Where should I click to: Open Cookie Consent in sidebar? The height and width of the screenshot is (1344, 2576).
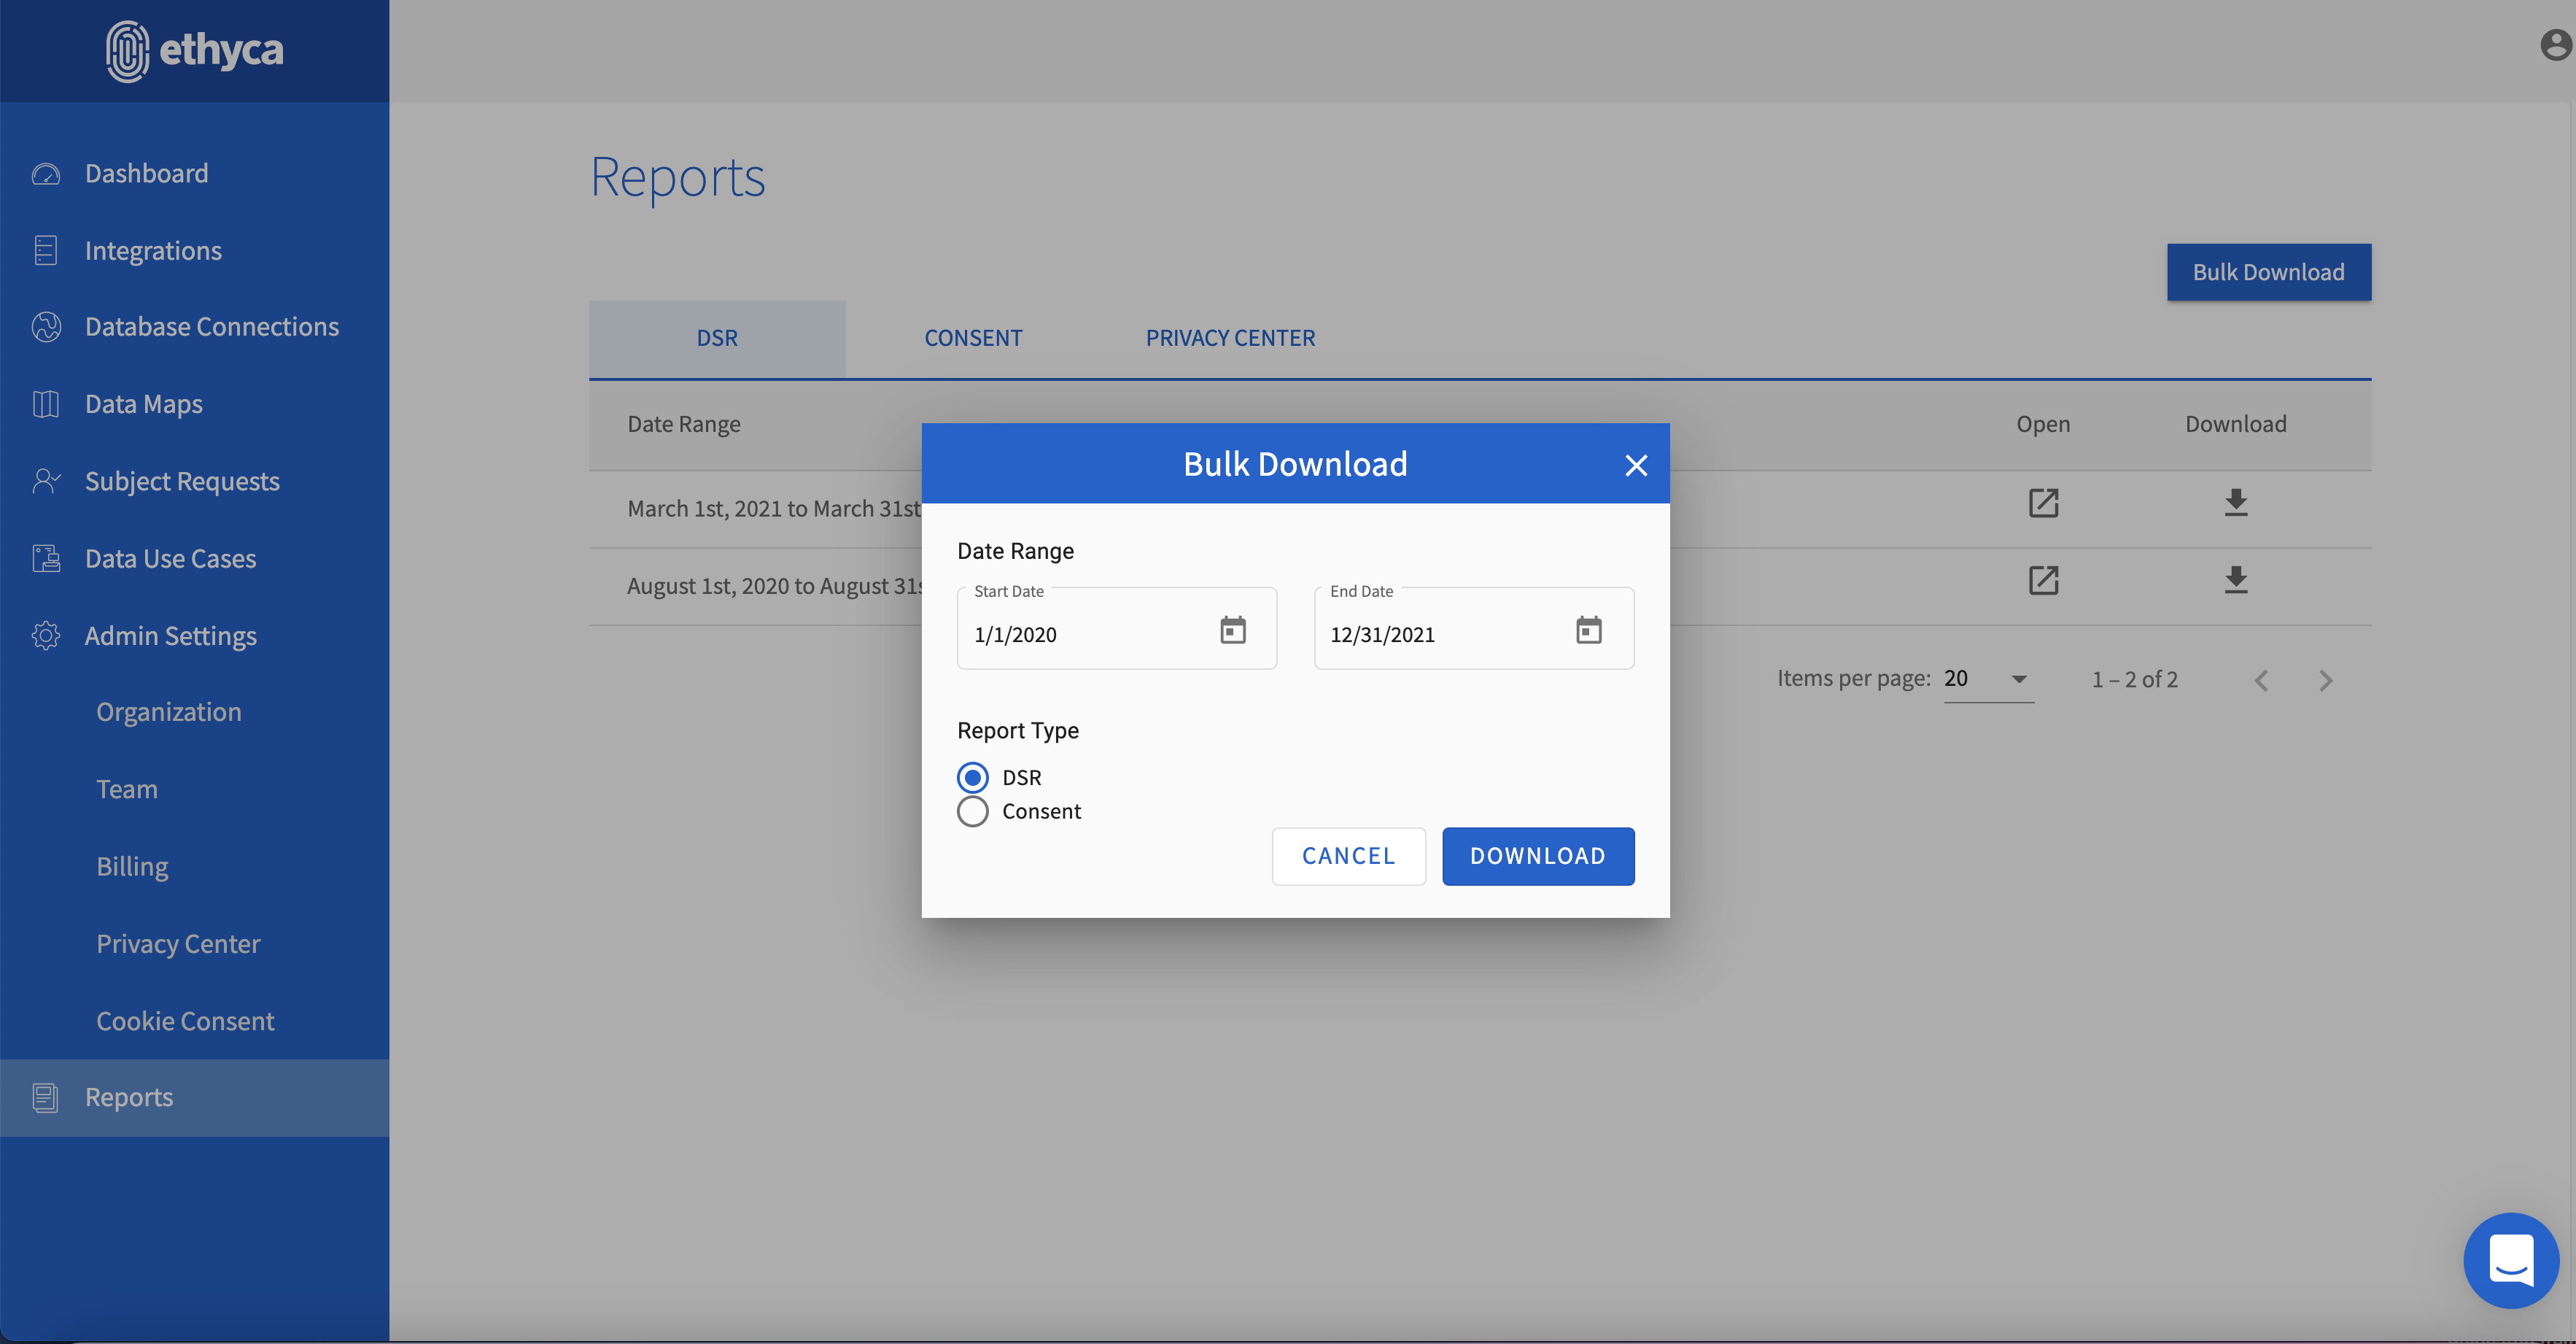[x=185, y=1021]
